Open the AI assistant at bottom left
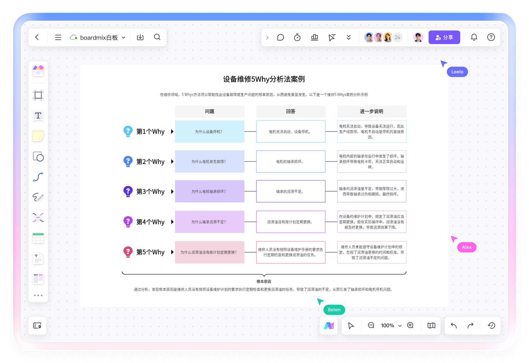 [329, 325]
